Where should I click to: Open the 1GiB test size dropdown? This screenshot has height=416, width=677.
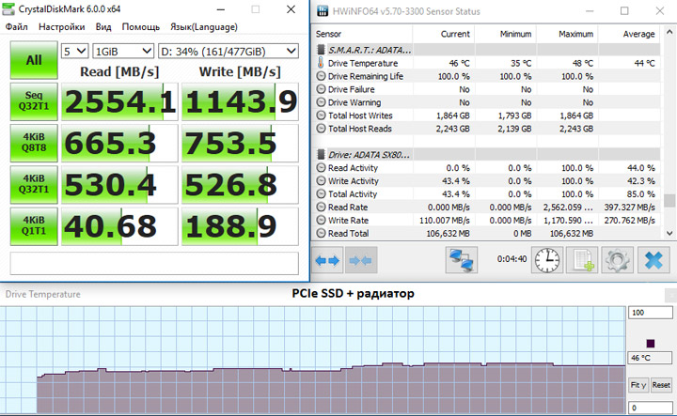[x=123, y=52]
